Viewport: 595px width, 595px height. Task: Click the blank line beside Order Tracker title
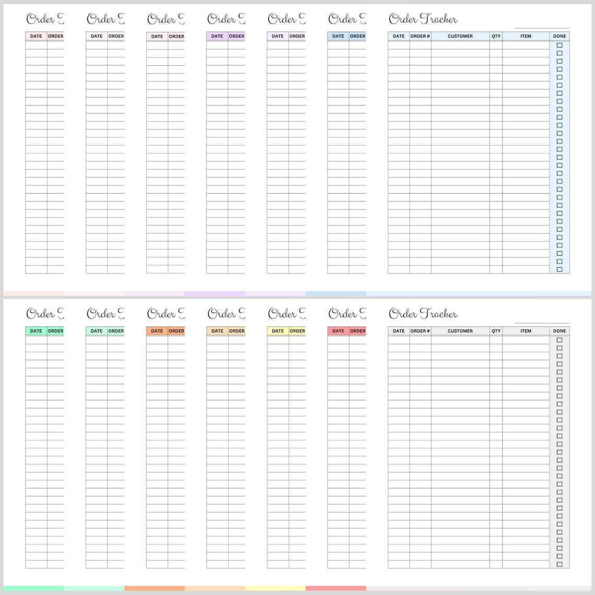point(541,27)
